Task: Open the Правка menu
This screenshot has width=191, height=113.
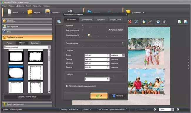Action: pos(11,6)
